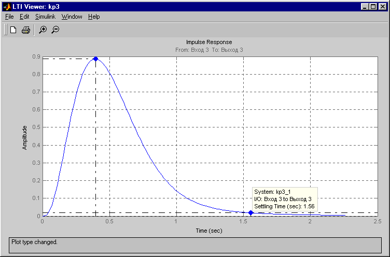Click the 0.9 amplitude tick label
The height and width of the screenshot is (257, 390).
[36, 56]
